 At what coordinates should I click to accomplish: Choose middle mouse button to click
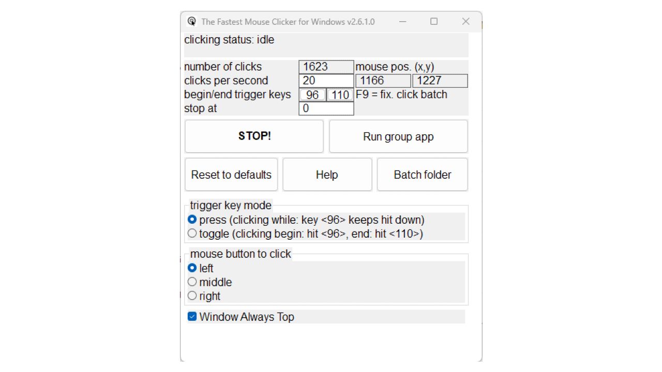192,282
